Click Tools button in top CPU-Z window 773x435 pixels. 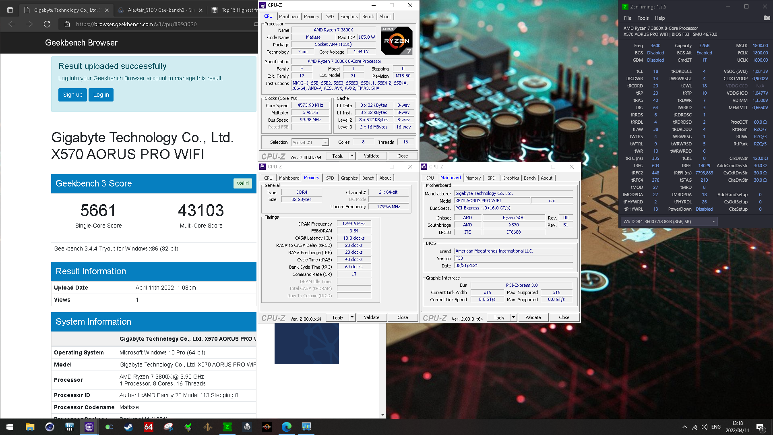[337, 156]
